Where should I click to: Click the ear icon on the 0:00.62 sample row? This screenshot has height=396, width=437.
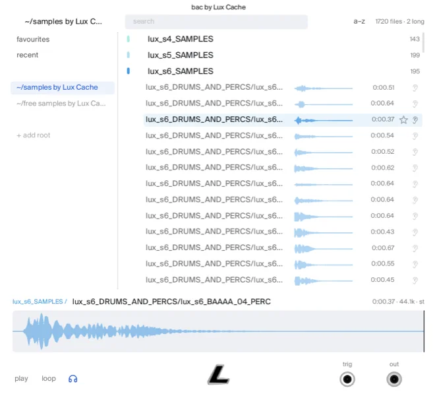(415, 168)
